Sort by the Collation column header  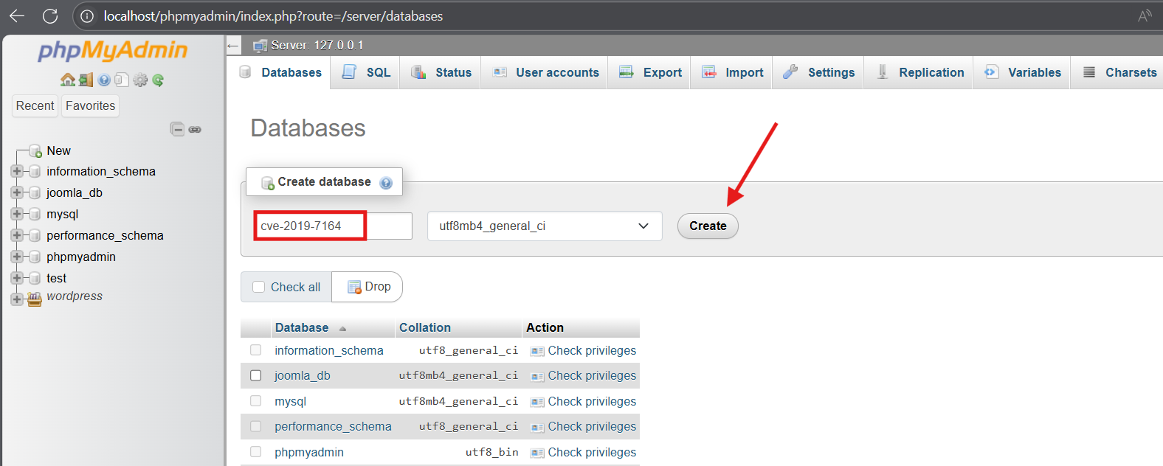[x=425, y=328]
